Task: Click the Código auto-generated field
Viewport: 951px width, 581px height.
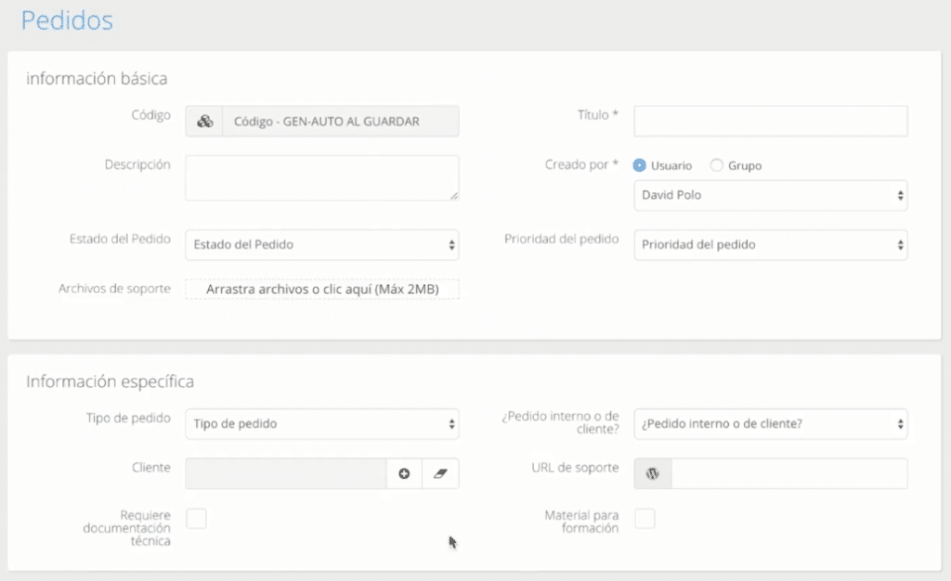Action: [x=340, y=122]
